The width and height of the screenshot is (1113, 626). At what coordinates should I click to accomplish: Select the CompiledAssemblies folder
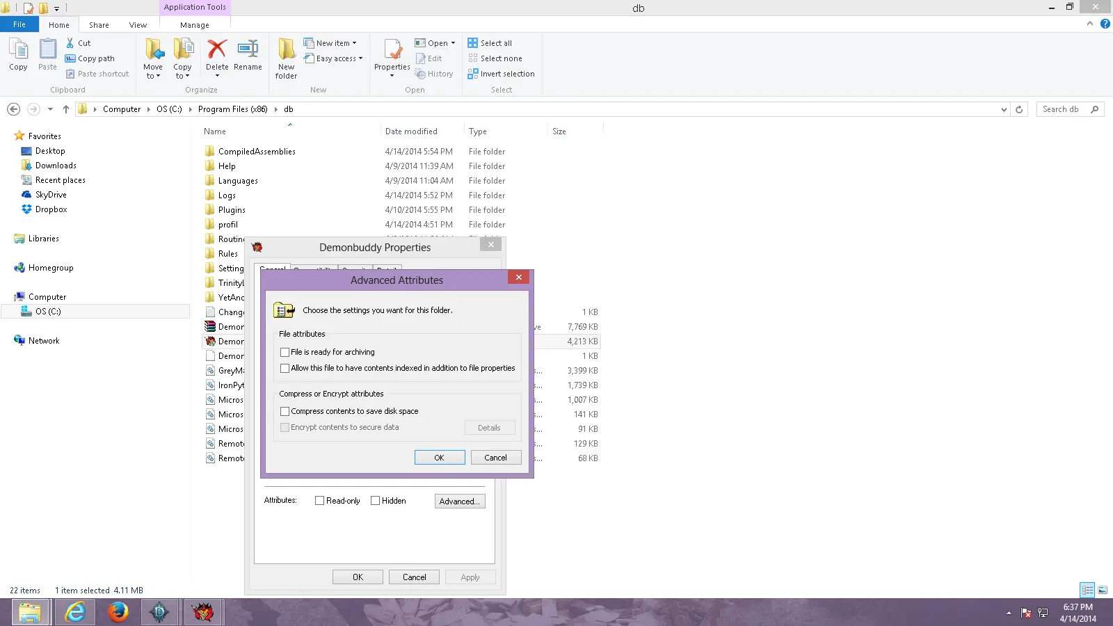click(x=257, y=152)
